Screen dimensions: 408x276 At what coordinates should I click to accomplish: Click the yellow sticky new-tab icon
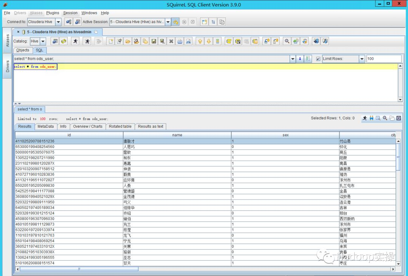(204, 22)
